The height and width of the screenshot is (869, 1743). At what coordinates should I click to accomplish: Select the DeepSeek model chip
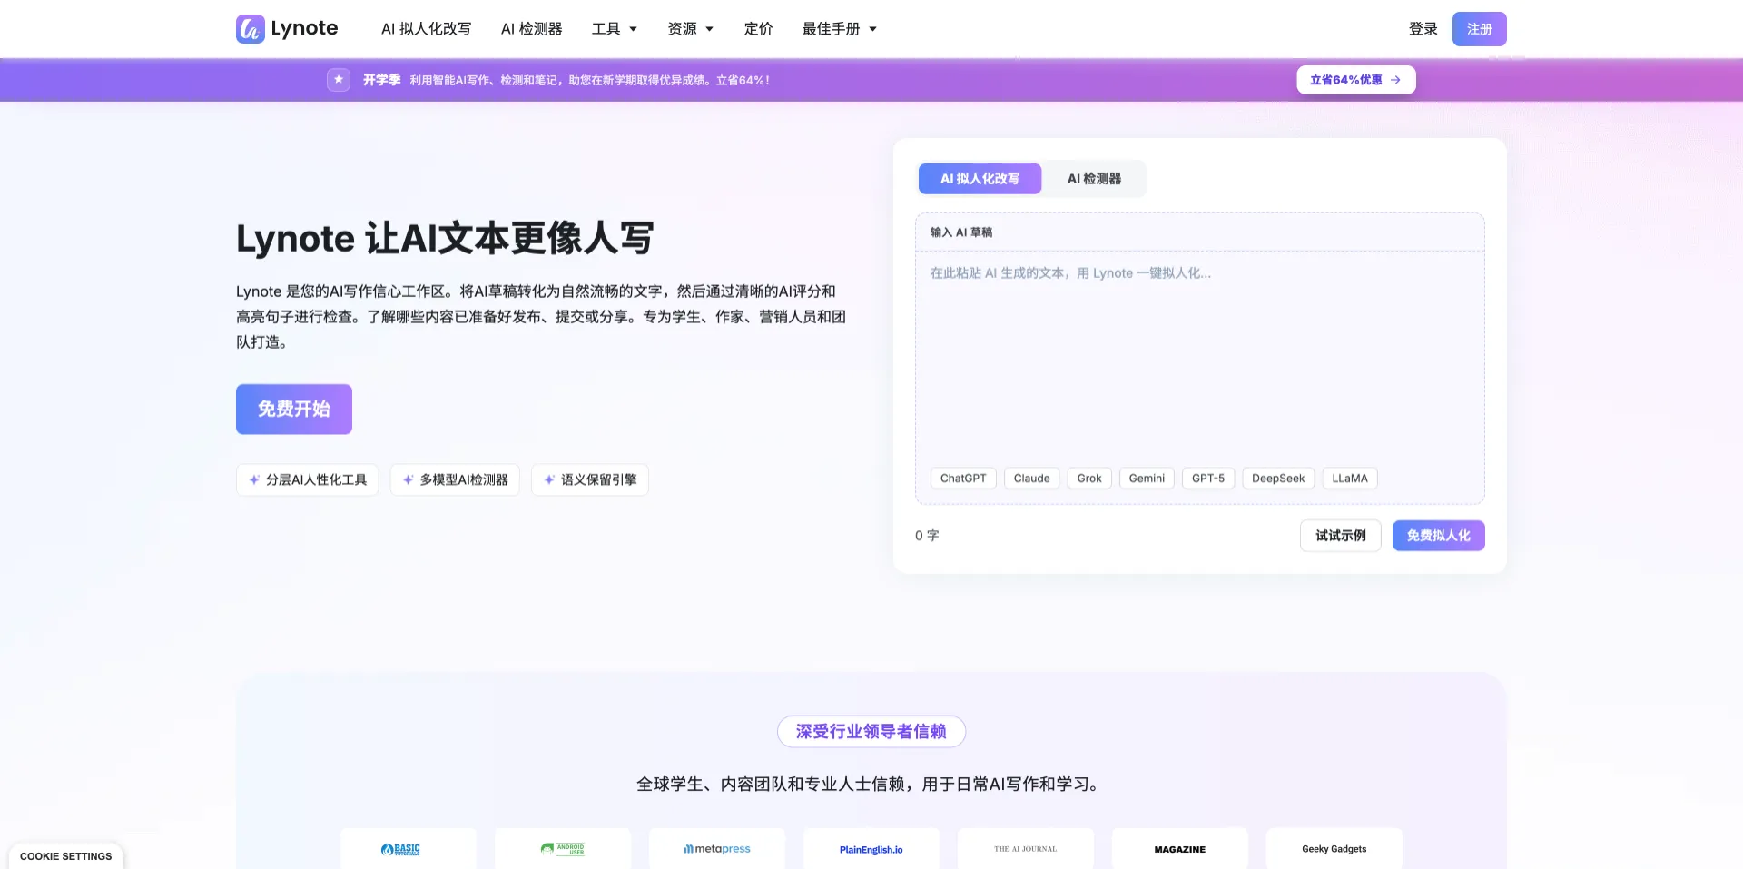click(x=1278, y=479)
